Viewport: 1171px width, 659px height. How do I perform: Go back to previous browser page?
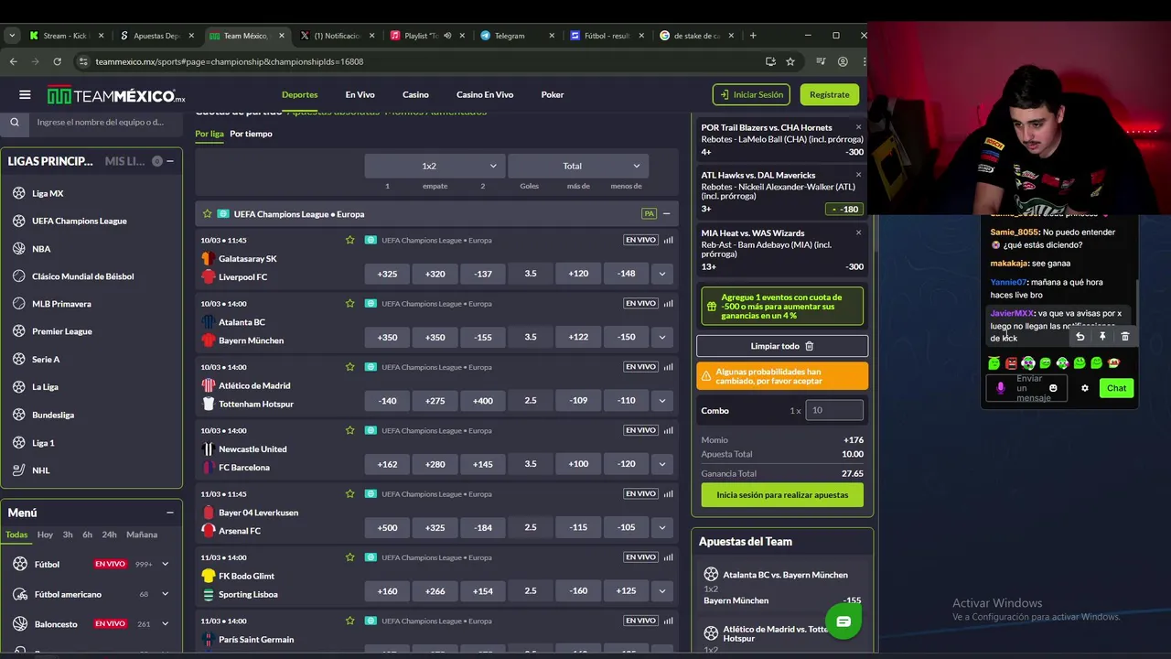coord(13,61)
